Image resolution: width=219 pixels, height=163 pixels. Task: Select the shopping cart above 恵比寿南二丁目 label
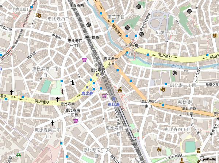[x=75, y=120]
